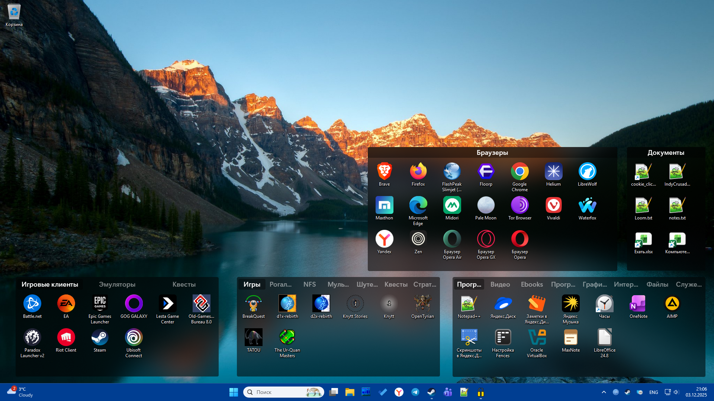Launch Oracle VirtualBox shortcut
714x401 pixels.
pos(537,338)
